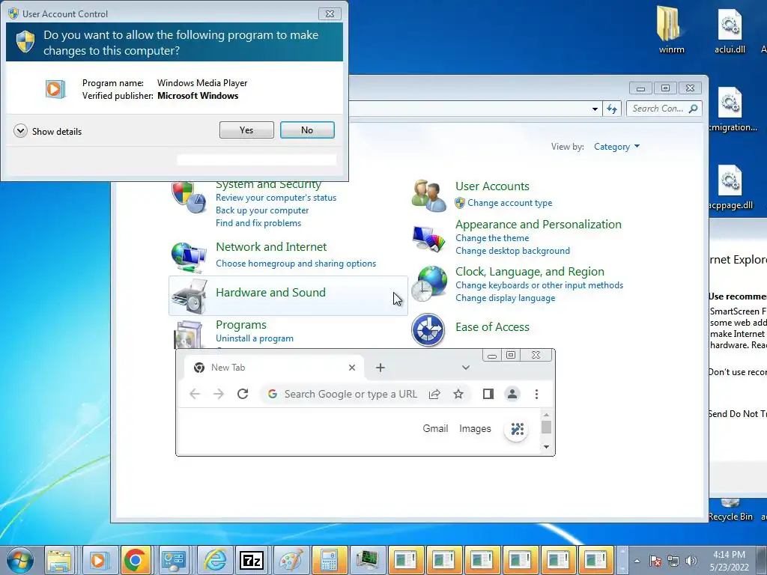The height and width of the screenshot is (575, 767).
Task: Click Chrome scrollbar down arrow
Action: (546, 447)
